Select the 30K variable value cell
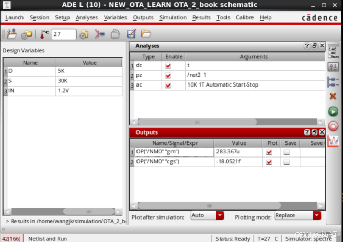This screenshot has height=242, width=343. [88, 81]
